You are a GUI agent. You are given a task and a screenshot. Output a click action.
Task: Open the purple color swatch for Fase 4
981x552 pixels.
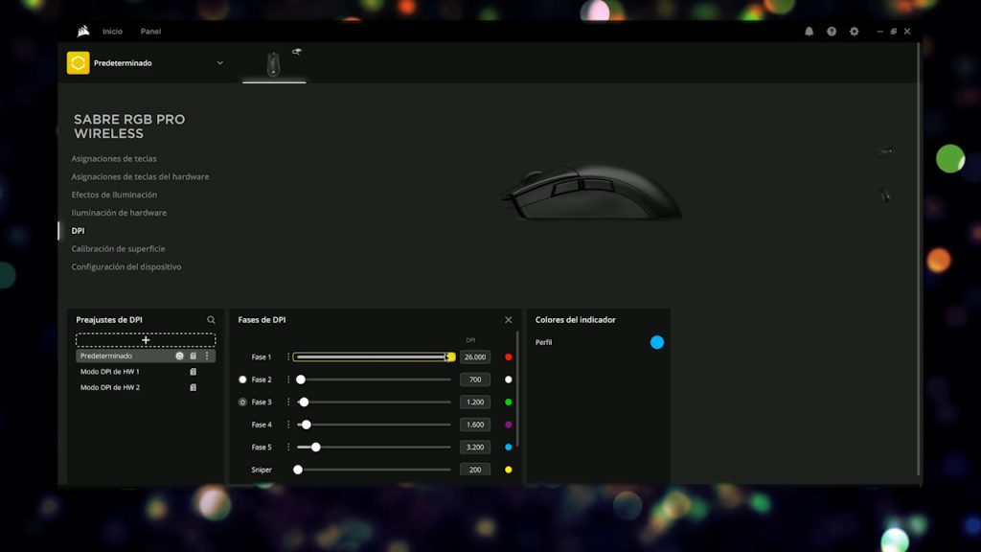tap(508, 425)
